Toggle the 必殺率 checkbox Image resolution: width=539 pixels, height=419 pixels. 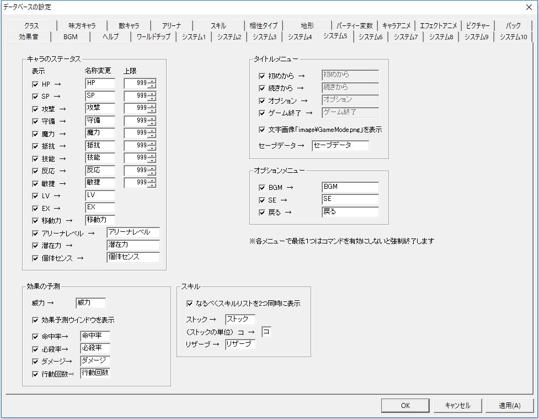[x=35, y=349]
